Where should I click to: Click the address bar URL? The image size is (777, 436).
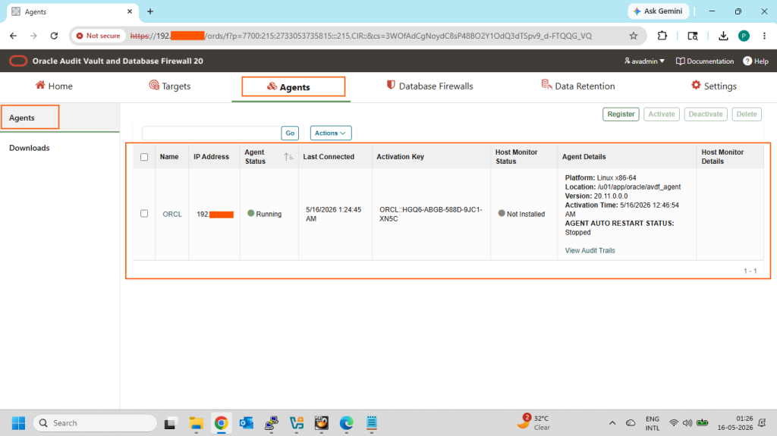pyautogui.click(x=360, y=36)
